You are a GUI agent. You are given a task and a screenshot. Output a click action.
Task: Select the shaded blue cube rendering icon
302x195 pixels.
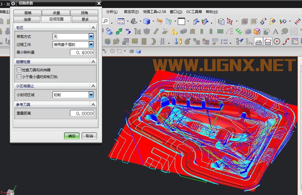click(x=147, y=21)
